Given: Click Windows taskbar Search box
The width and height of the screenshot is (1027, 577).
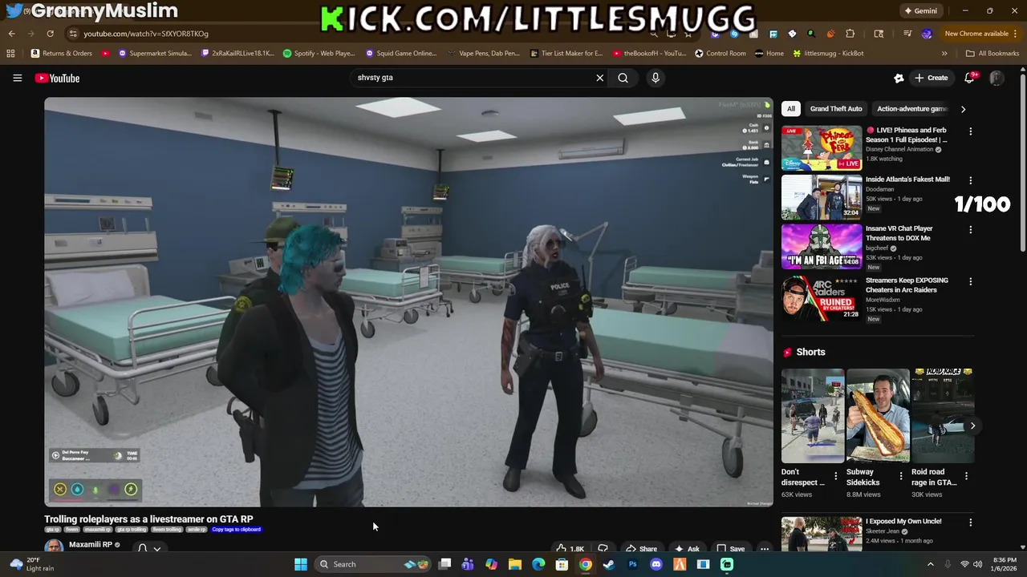Looking at the screenshot, I should (374, 564).
